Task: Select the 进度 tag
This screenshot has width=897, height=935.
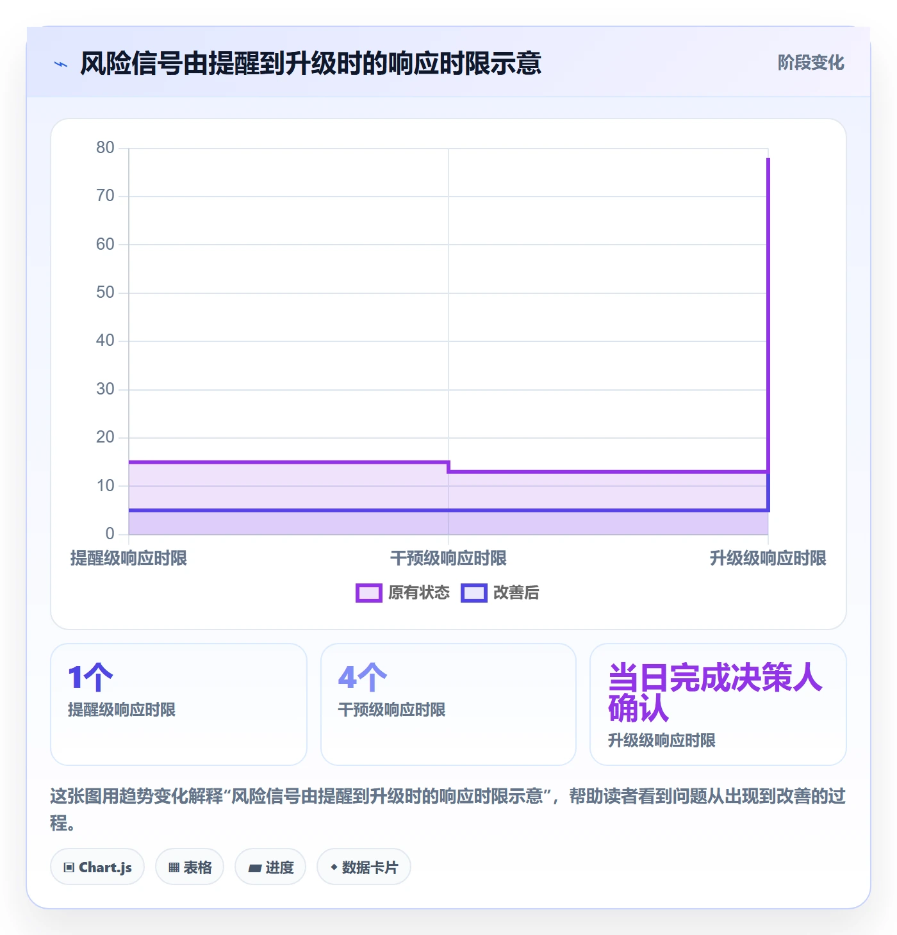Action: [x=270, y=867]
